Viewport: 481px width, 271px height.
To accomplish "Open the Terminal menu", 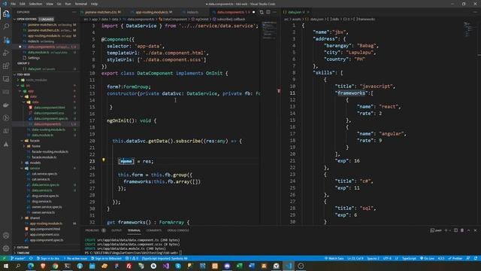I will [x=81, y=4].
